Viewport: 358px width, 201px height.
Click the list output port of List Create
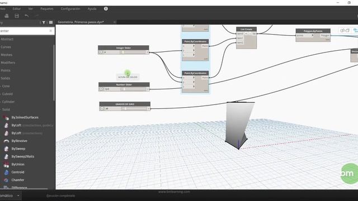coord(254,33)
